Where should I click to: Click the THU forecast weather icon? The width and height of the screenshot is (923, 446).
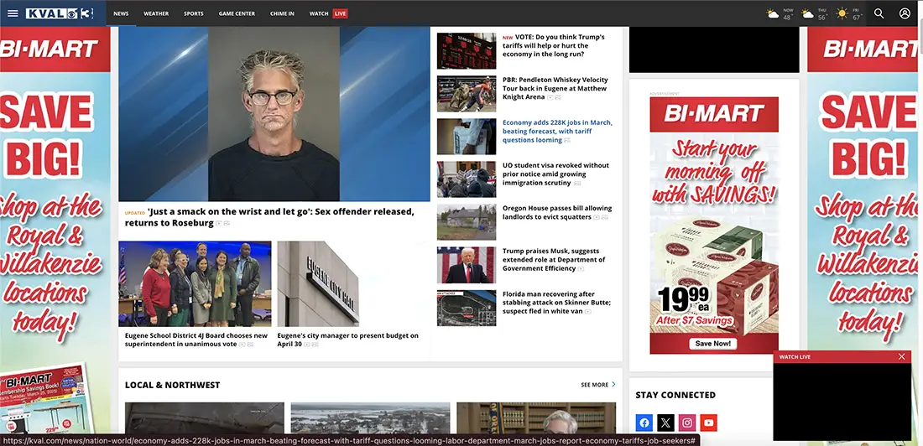tap(807, 13)
